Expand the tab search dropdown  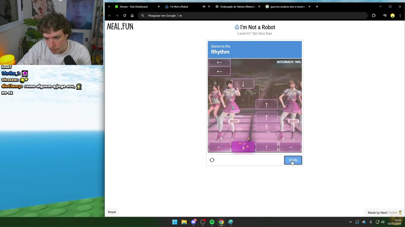pyautogui.click(x=109, y=7)
